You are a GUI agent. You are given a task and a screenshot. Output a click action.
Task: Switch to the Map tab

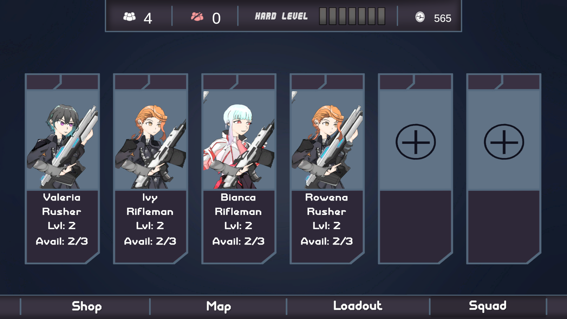tap(219, 307)
